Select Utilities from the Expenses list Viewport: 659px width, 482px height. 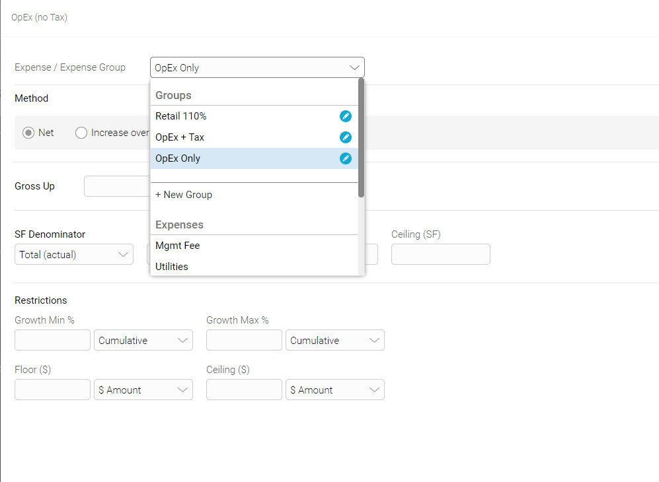pyautogui.click(x=172, y=267)
